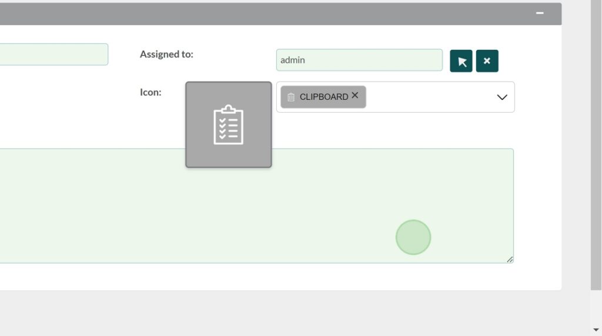Click small clipboard icon inside the tag
Viewport: 602px width, 336px height.
[290, 97]
